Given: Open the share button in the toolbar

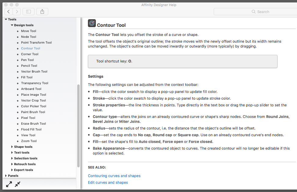Looking at the screenshot, I should pyautogui.click(x=42, y=12).
